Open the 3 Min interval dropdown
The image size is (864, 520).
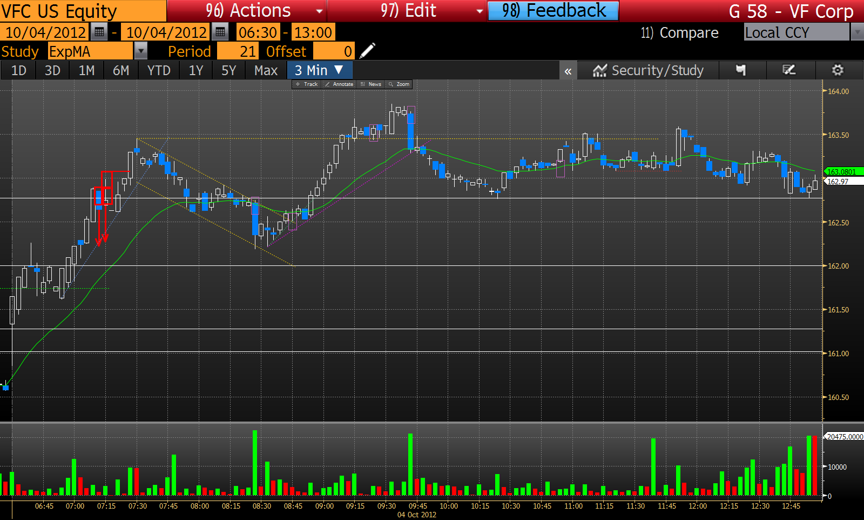pos(320,70)
